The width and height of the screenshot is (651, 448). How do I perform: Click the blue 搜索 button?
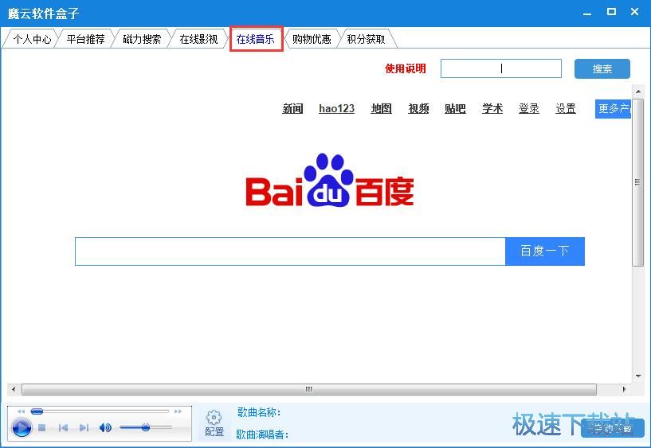pos(602,68)
